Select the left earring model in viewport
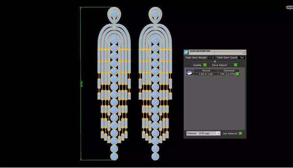This screenshot has width=293, height=168. pyautogui.click(x=114, y=83)
